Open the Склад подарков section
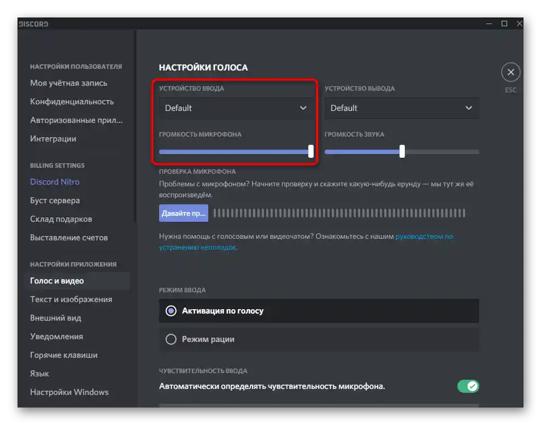Screen dimensions: 541x425 (x=61, y=219)
